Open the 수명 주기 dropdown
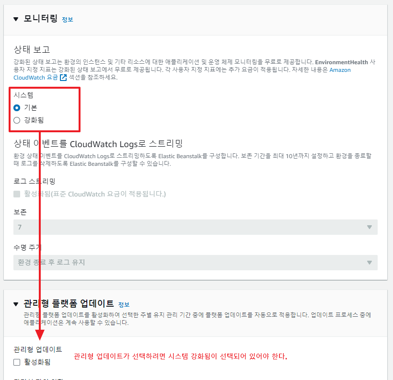 (x=196, y=263)
